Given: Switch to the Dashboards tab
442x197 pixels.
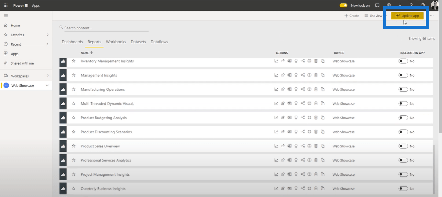Looking at the screenshot, I should point(72,42).
